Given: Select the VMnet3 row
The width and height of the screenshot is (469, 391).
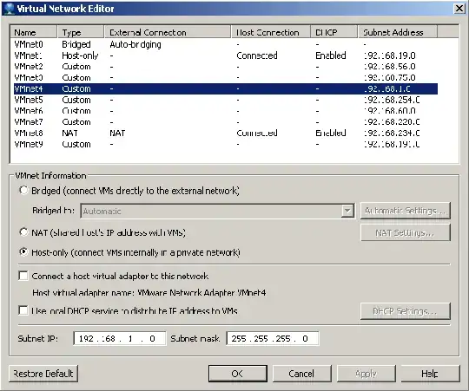Looking at the screenshot, I should (226, 78).
